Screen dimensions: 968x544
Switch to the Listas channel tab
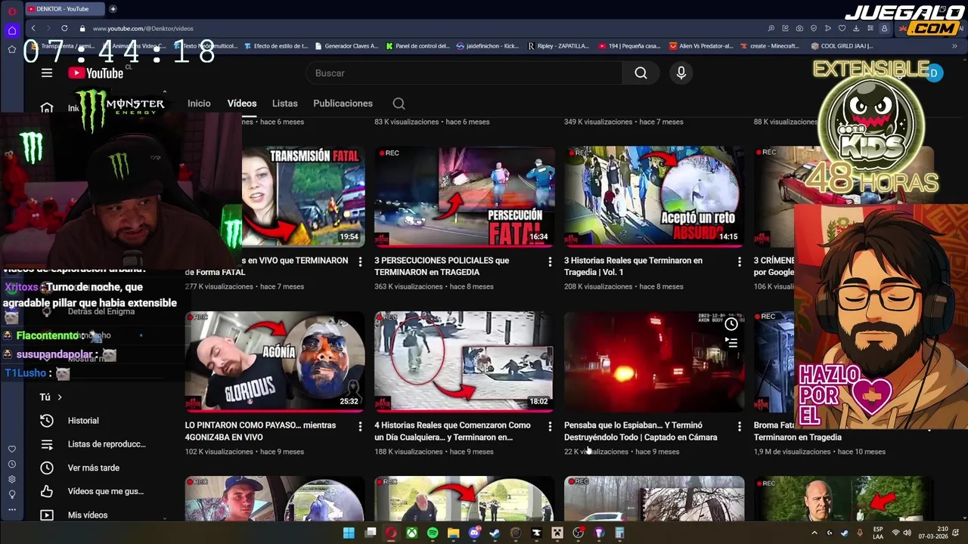[285, 104]
